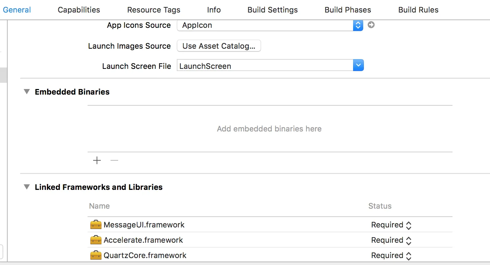Screen dimensions: 490x265
Task: Open the App Icons Source dropdown
Action: pos(358,25)
